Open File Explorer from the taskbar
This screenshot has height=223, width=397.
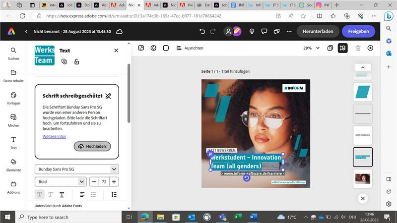(x=160, y=217)
